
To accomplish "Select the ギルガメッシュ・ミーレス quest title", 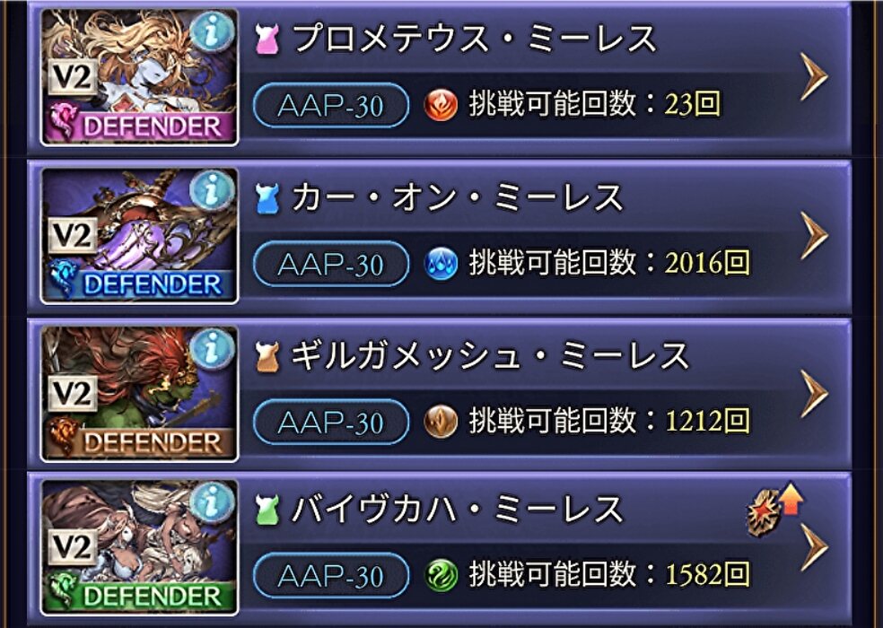I will [x=489, y=356].
